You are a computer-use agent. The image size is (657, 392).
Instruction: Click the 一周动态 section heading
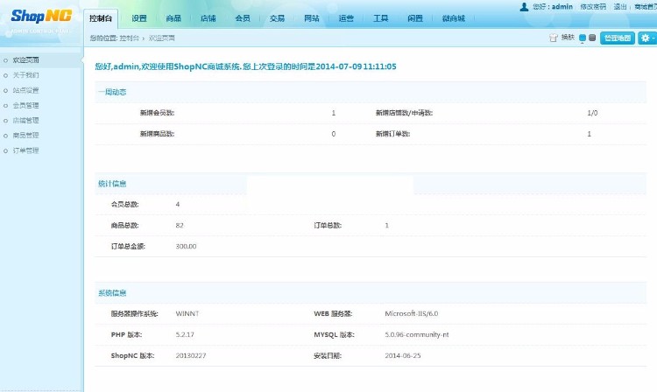click(112, 92)
